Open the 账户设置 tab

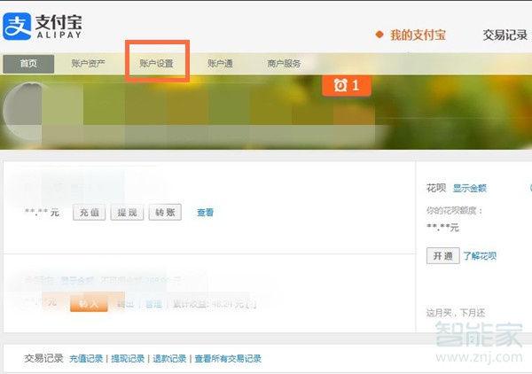[156, 64]
